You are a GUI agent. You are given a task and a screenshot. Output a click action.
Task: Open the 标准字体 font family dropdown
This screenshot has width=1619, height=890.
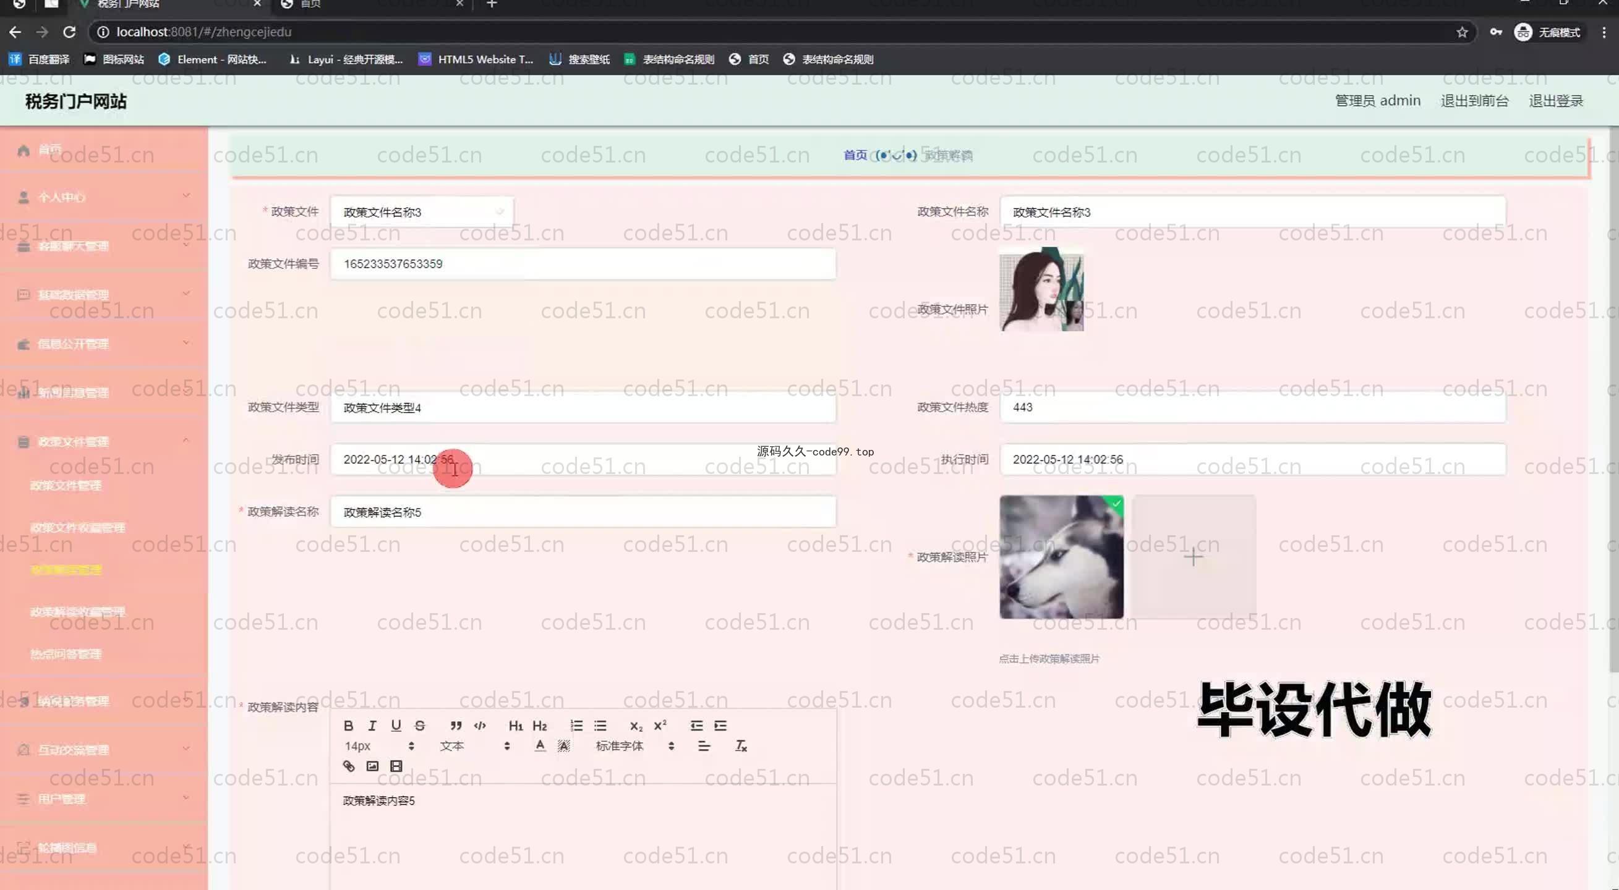[634, 745]
